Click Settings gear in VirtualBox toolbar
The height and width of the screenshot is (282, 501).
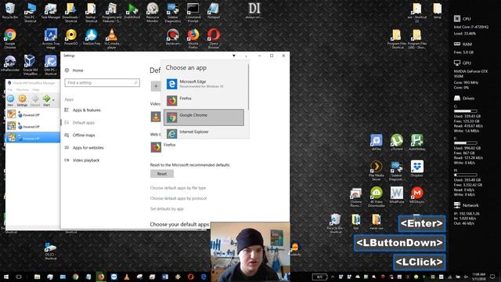pyautogui.click(x=22, y=100)
